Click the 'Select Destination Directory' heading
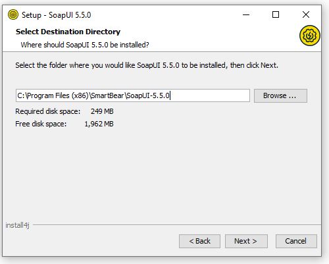 [x=68, y=32]
